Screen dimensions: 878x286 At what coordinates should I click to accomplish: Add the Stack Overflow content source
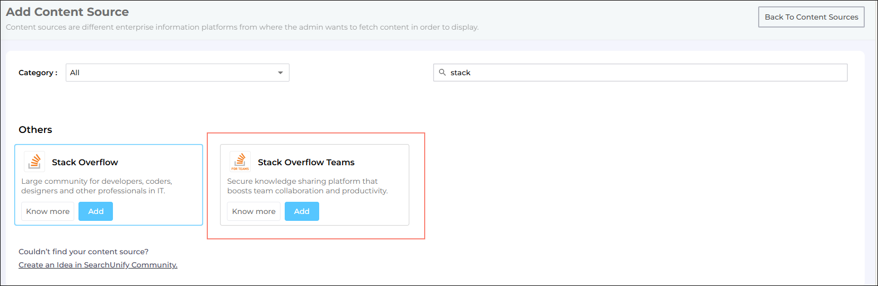(x=95, y=211)
